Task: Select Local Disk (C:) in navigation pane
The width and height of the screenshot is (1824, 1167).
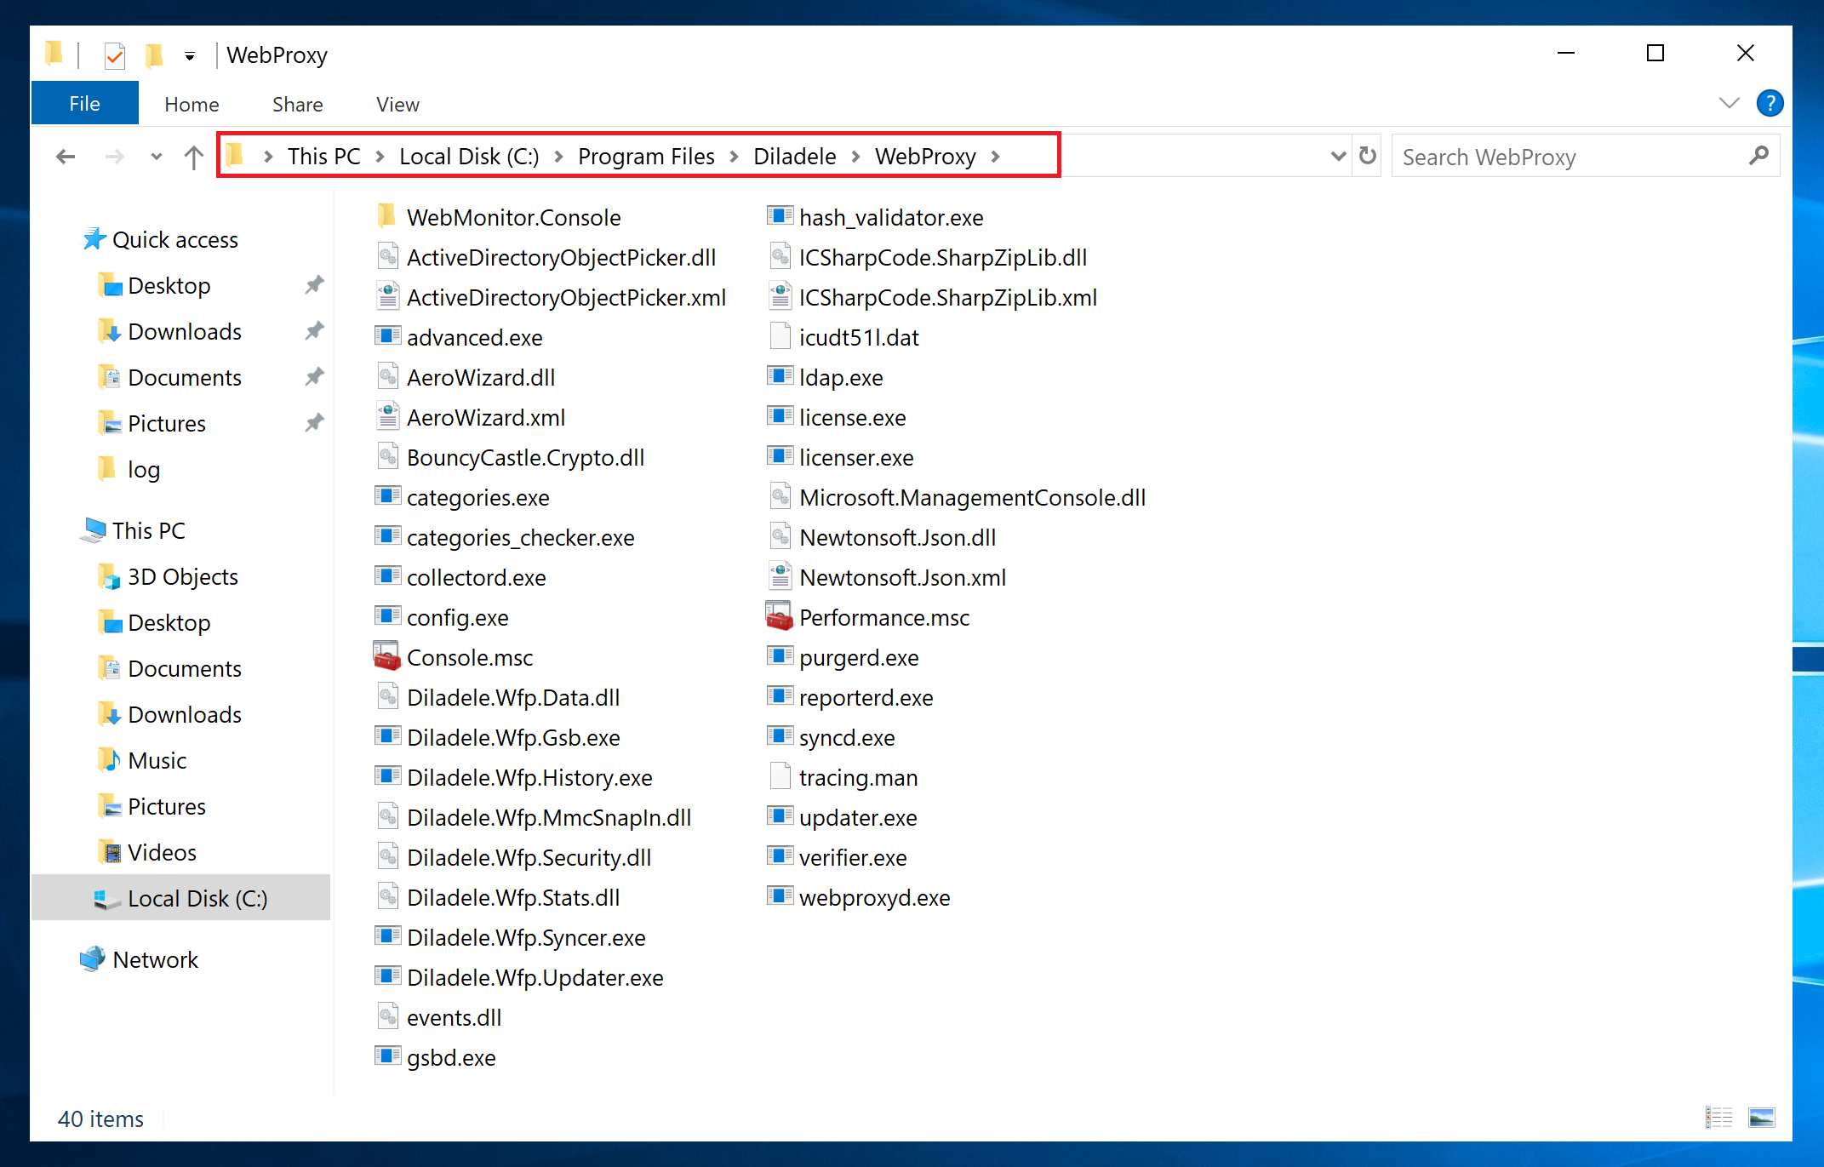Action: click(x=180, y=899)
